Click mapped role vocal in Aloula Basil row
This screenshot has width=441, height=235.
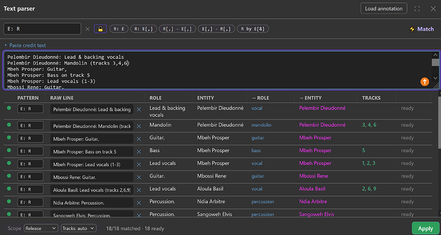[257, 189]
